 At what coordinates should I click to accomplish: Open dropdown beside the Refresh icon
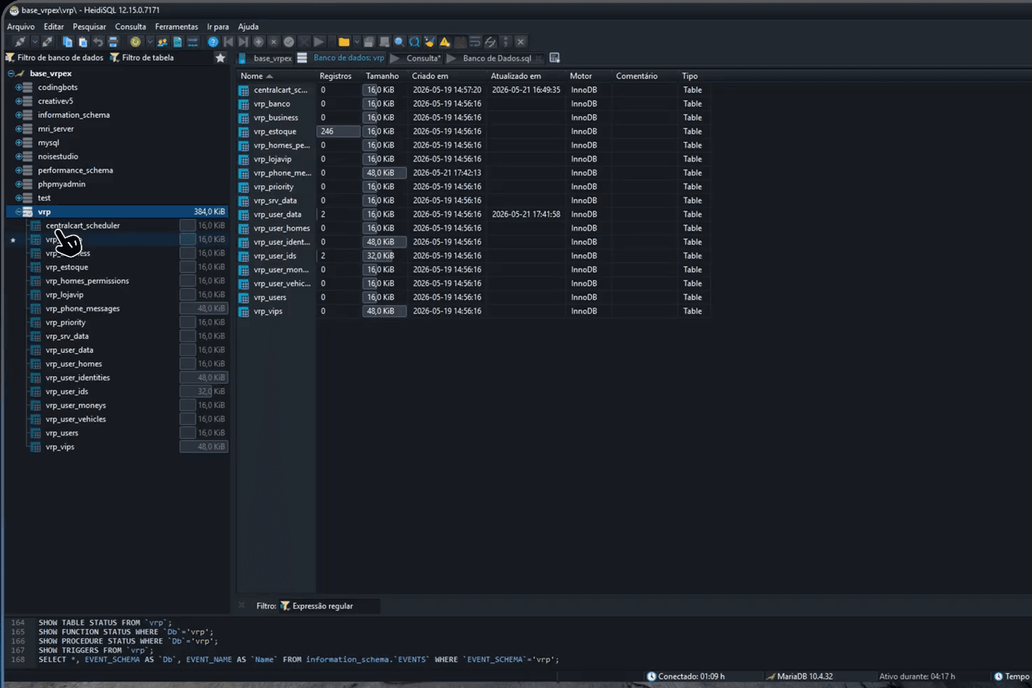tap(149, 42)
